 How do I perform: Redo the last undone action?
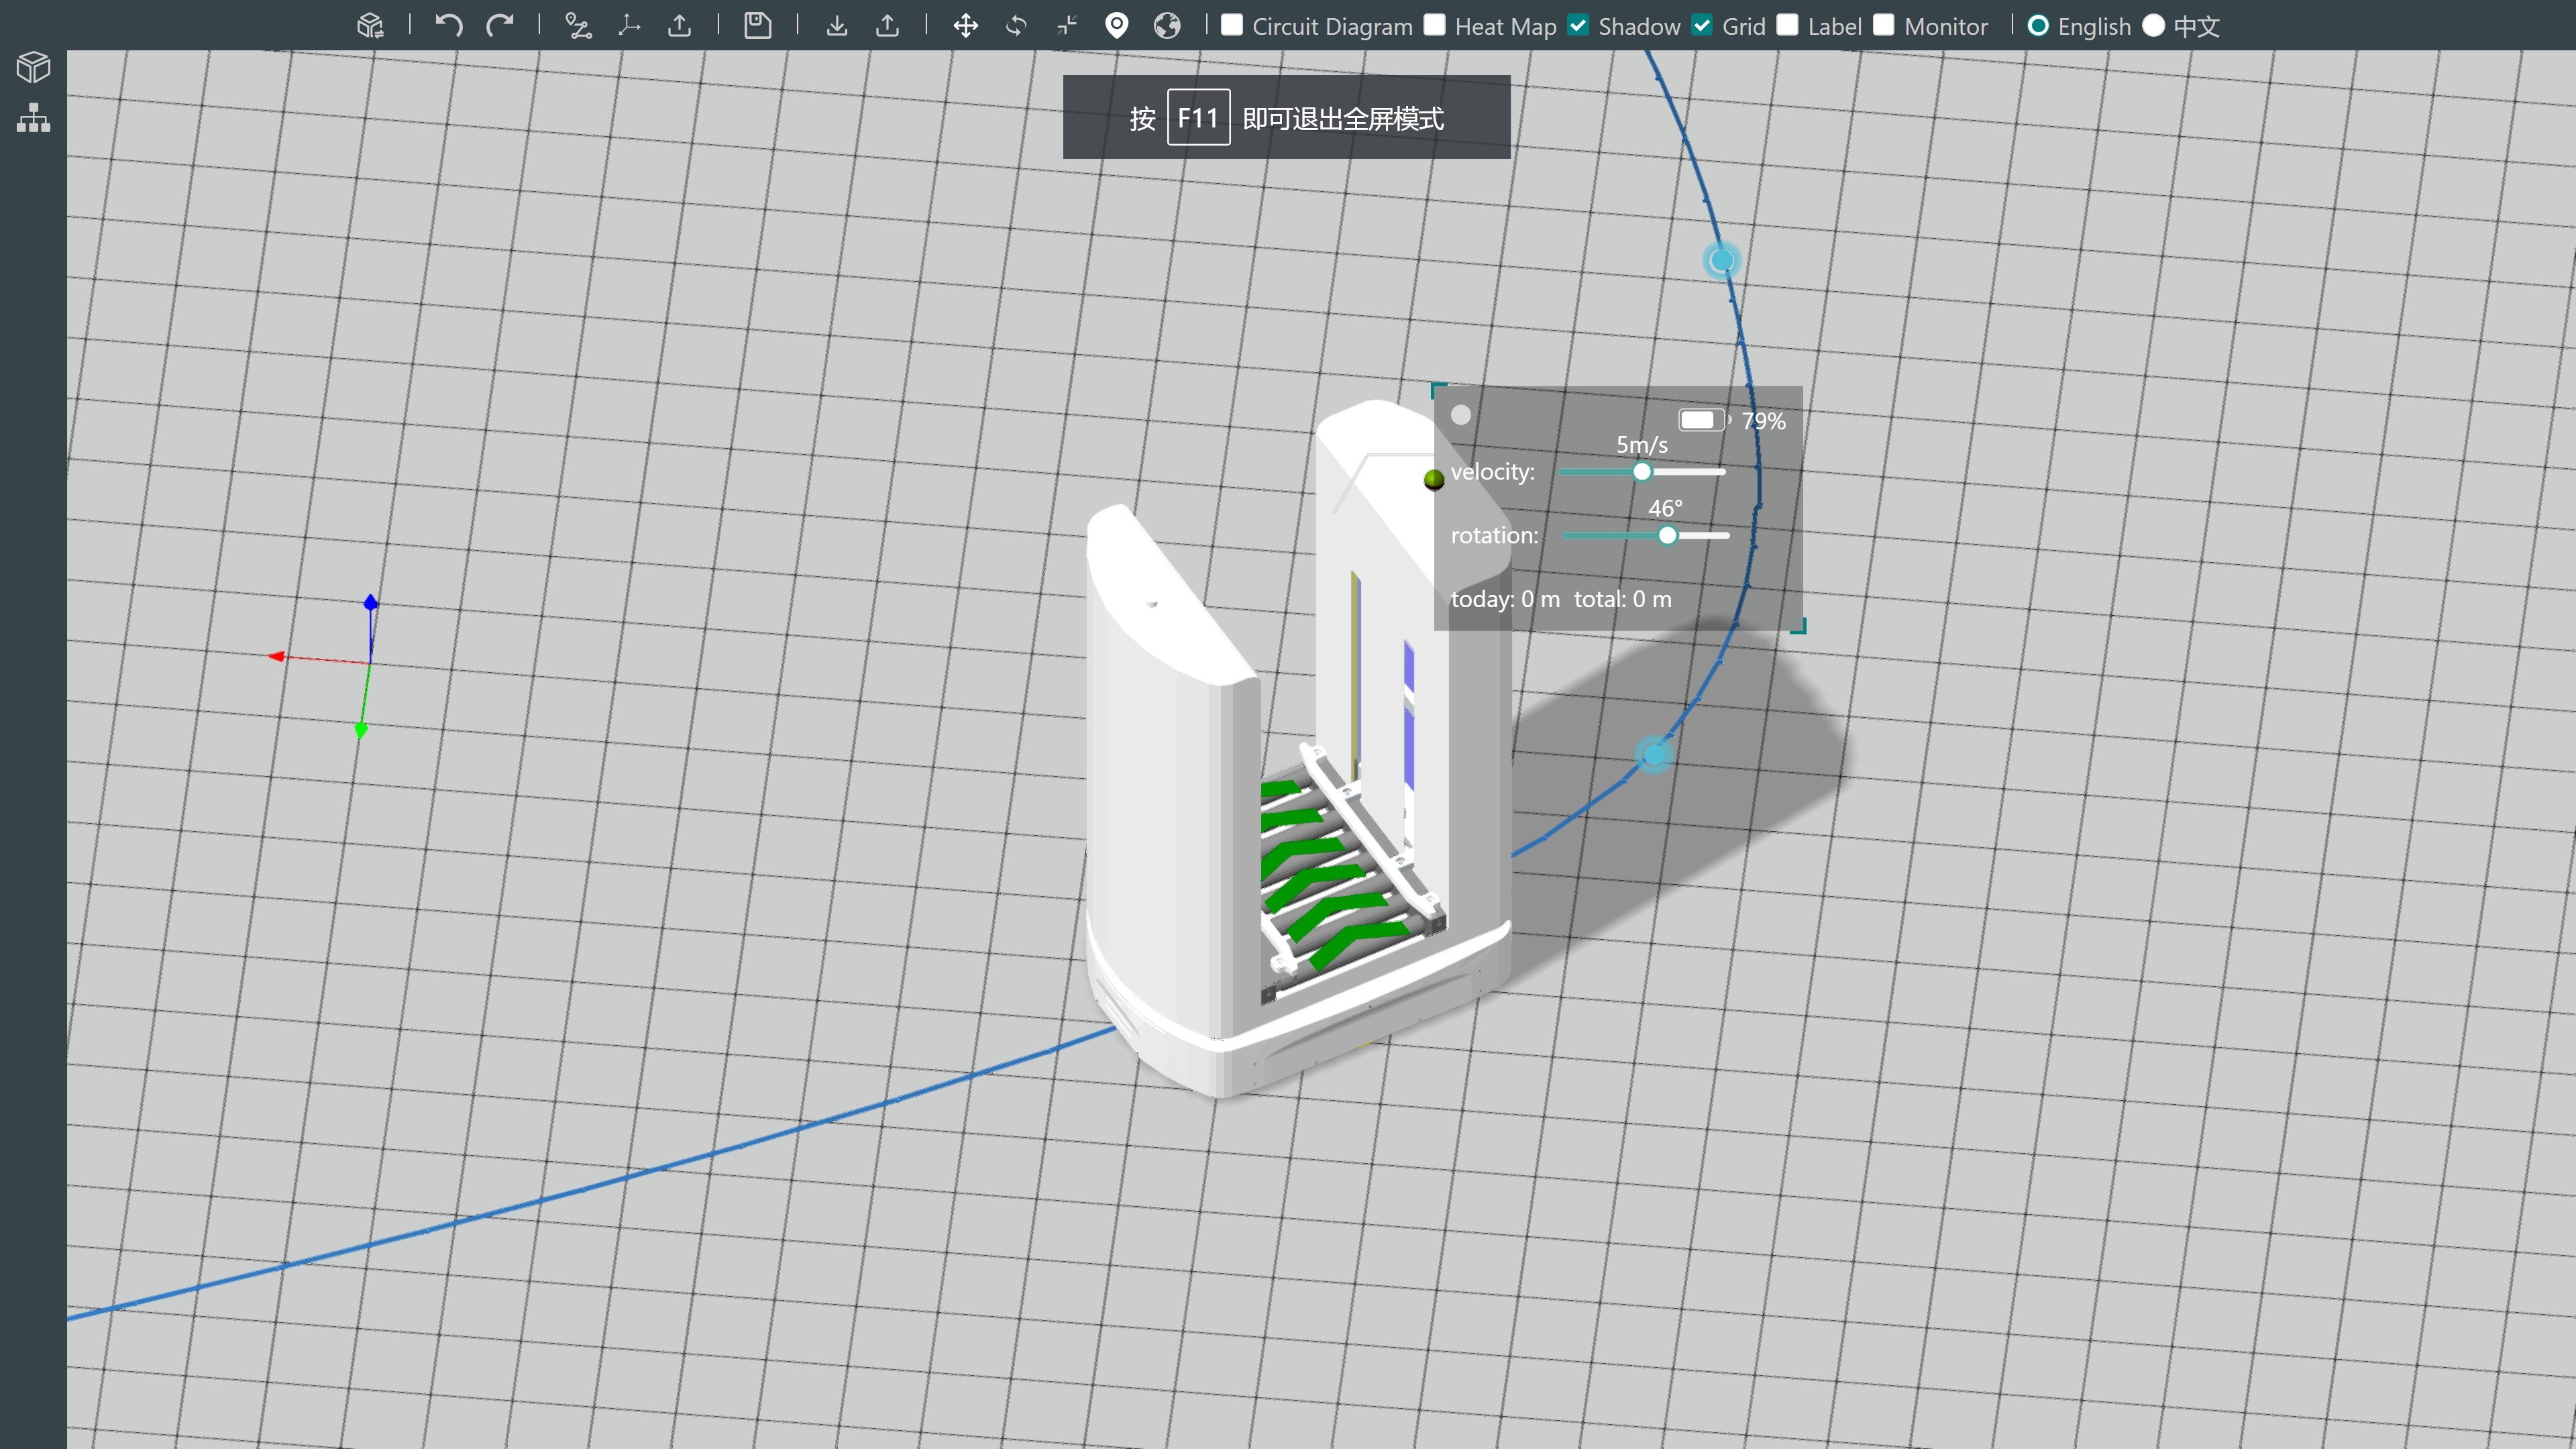pos(499,26)
